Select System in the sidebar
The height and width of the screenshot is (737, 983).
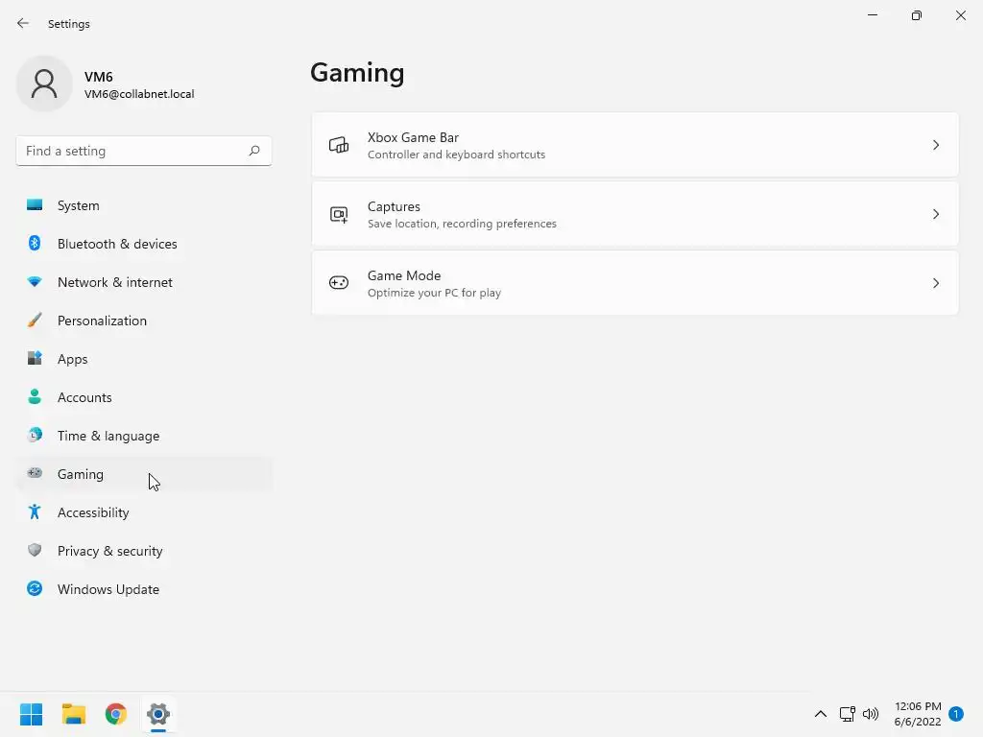tap(144, 205)
